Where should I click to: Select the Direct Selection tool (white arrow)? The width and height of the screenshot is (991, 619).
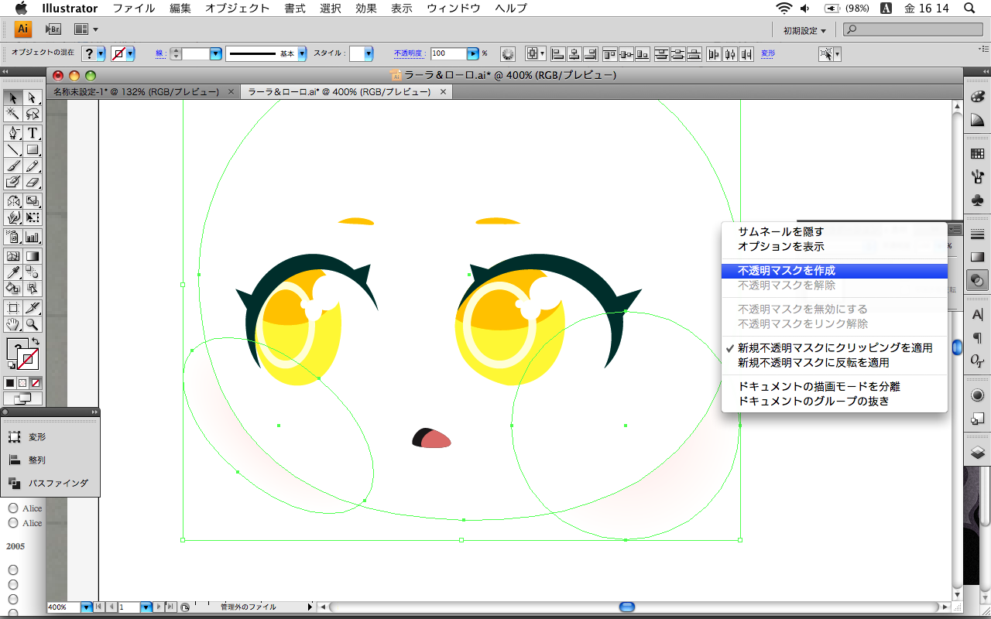(x=33, y=97)
